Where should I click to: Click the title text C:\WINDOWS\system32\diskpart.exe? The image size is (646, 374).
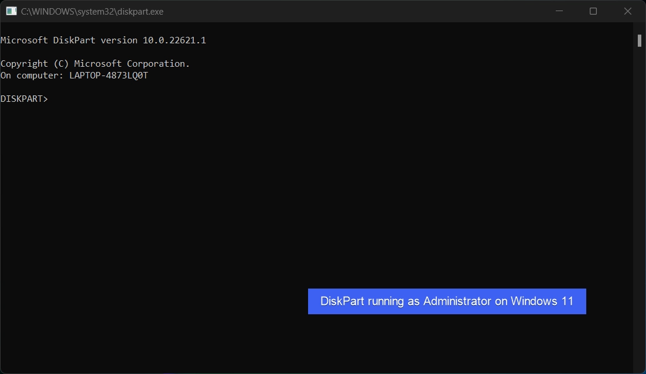(x=93, y=12)
